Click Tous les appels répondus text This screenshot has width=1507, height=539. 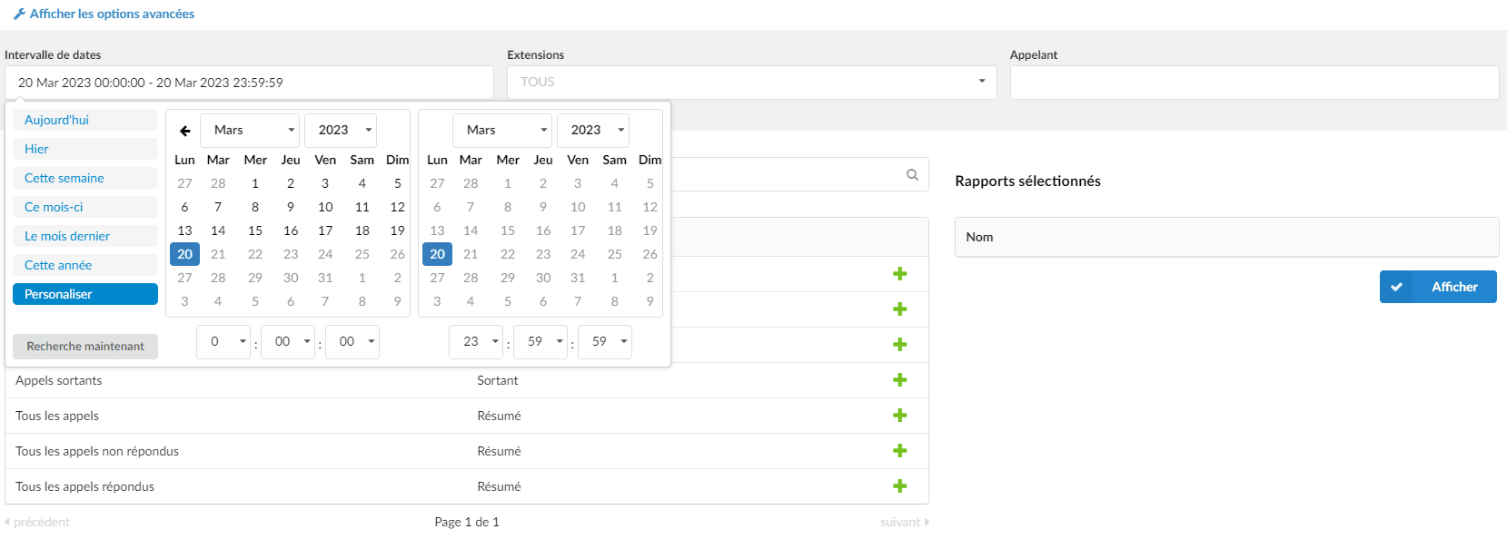tap(84, 486)
